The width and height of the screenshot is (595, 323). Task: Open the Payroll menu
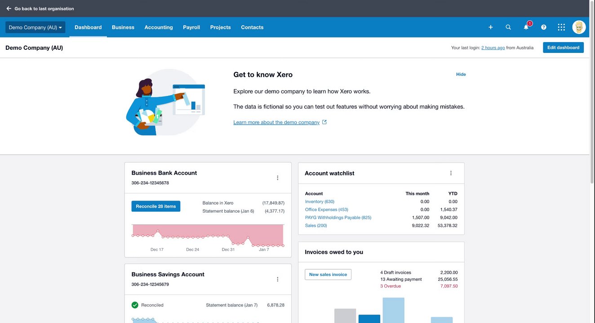pyautogui.click(x=191, y=27)
